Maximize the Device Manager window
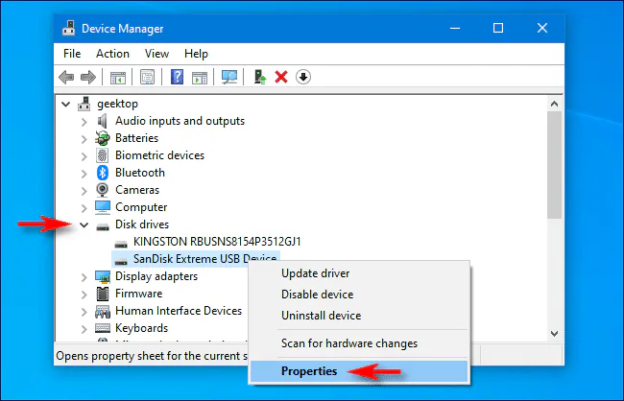 [x=498, y=28]
